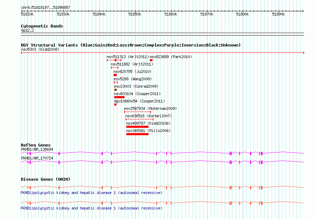Click the red box under nsv820795
Screen dimensions: 314x219
[x=115, y=75]
